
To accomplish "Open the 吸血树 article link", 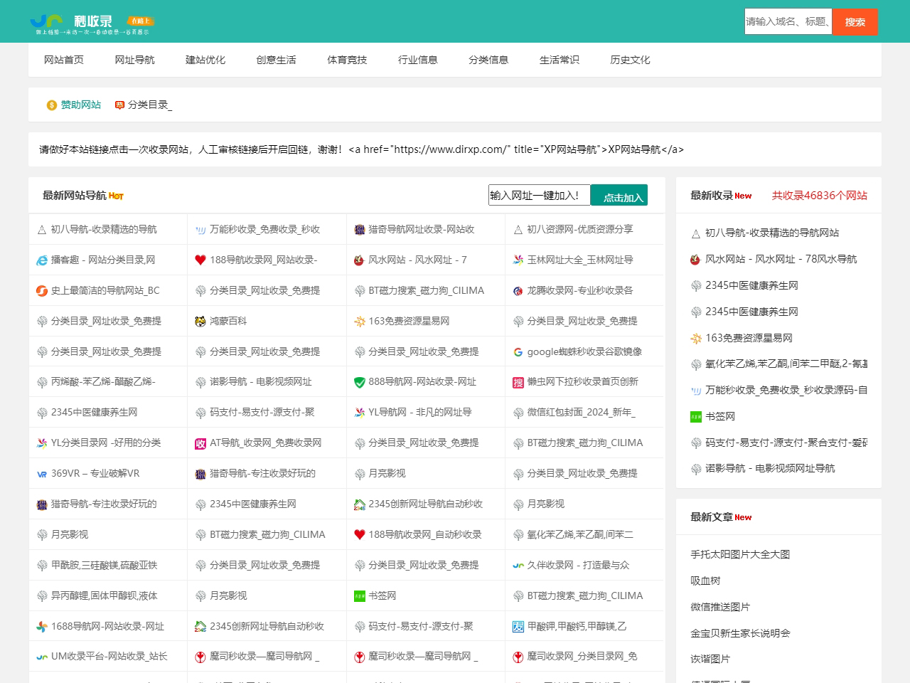I will (705, 581).
